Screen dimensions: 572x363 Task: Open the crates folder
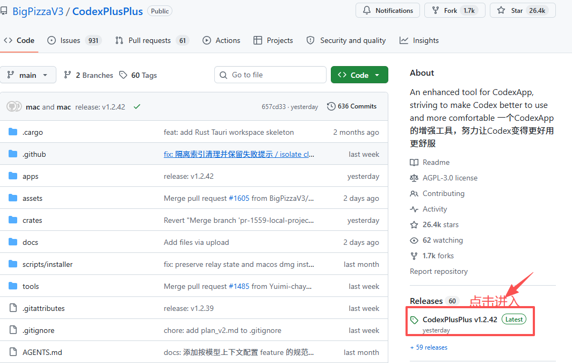coord(32,220)
